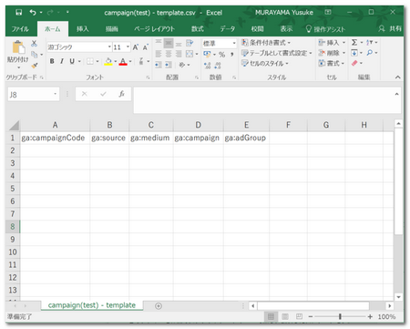Open テーブルとして書式設定
The image size is (410, 329).
(x=277, y=53)
